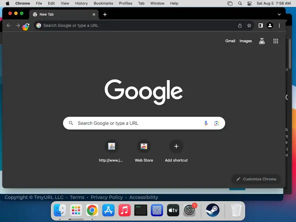Launch Music from the Dock

click(125, 210)
